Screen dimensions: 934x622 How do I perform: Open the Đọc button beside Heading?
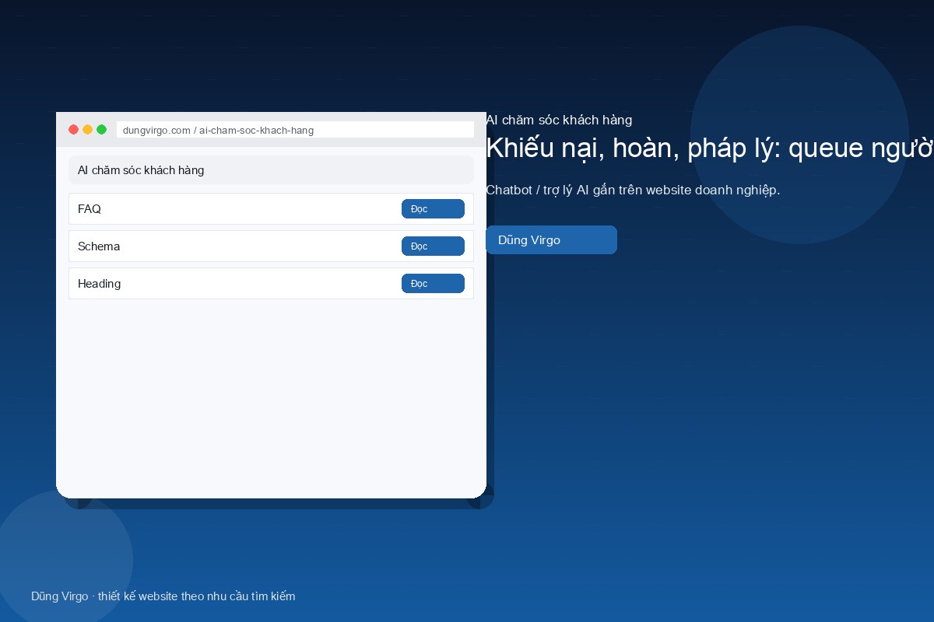(433, 284)
